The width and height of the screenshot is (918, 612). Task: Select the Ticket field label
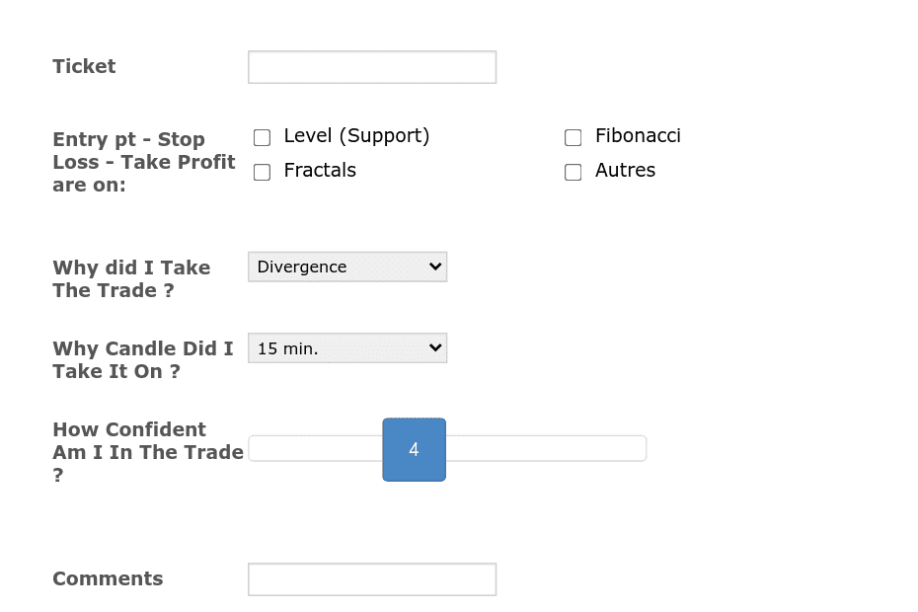click(84, 66)
